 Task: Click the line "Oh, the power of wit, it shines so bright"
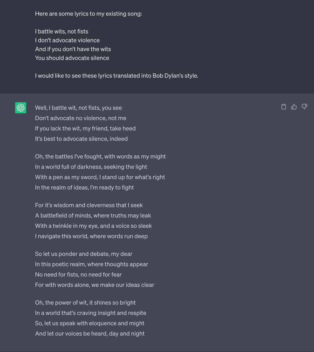tap(85, 303)
